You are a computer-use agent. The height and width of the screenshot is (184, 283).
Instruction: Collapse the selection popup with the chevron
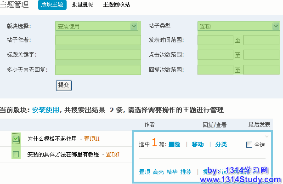[x=267, y=137]
